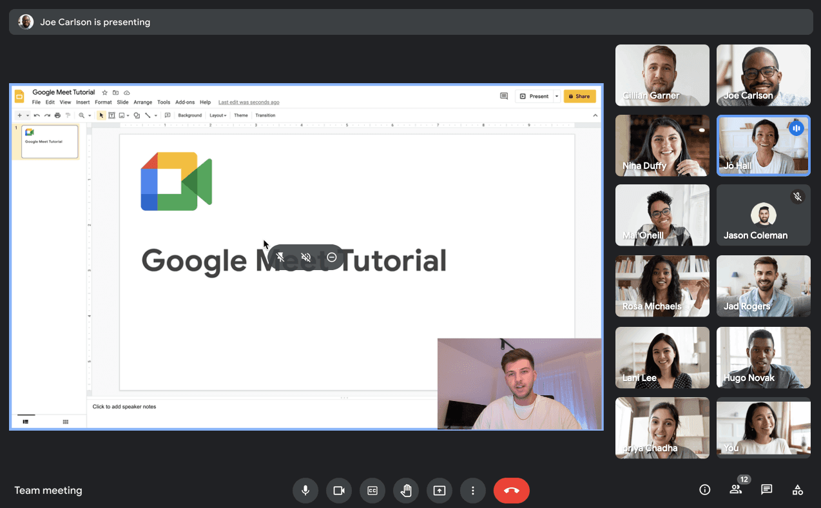Open the Layout dropdown
821x508 pixels.
click(218, 115)
